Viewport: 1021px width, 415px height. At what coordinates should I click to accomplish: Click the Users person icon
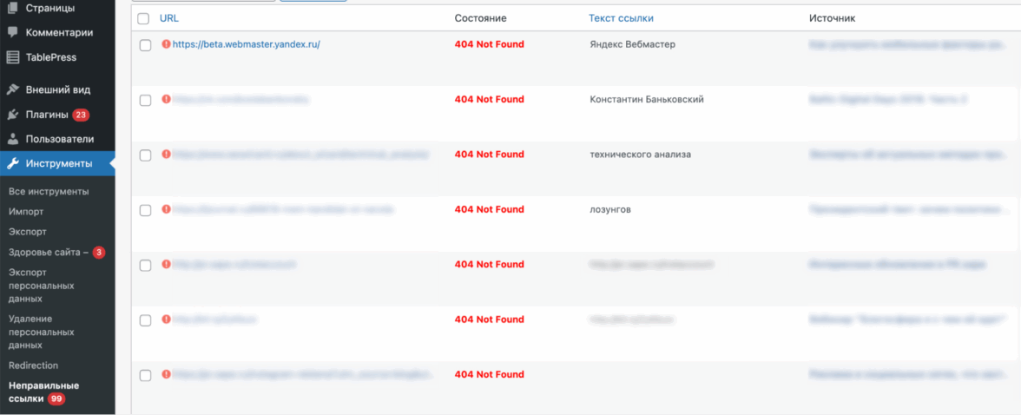pos(12,139)
